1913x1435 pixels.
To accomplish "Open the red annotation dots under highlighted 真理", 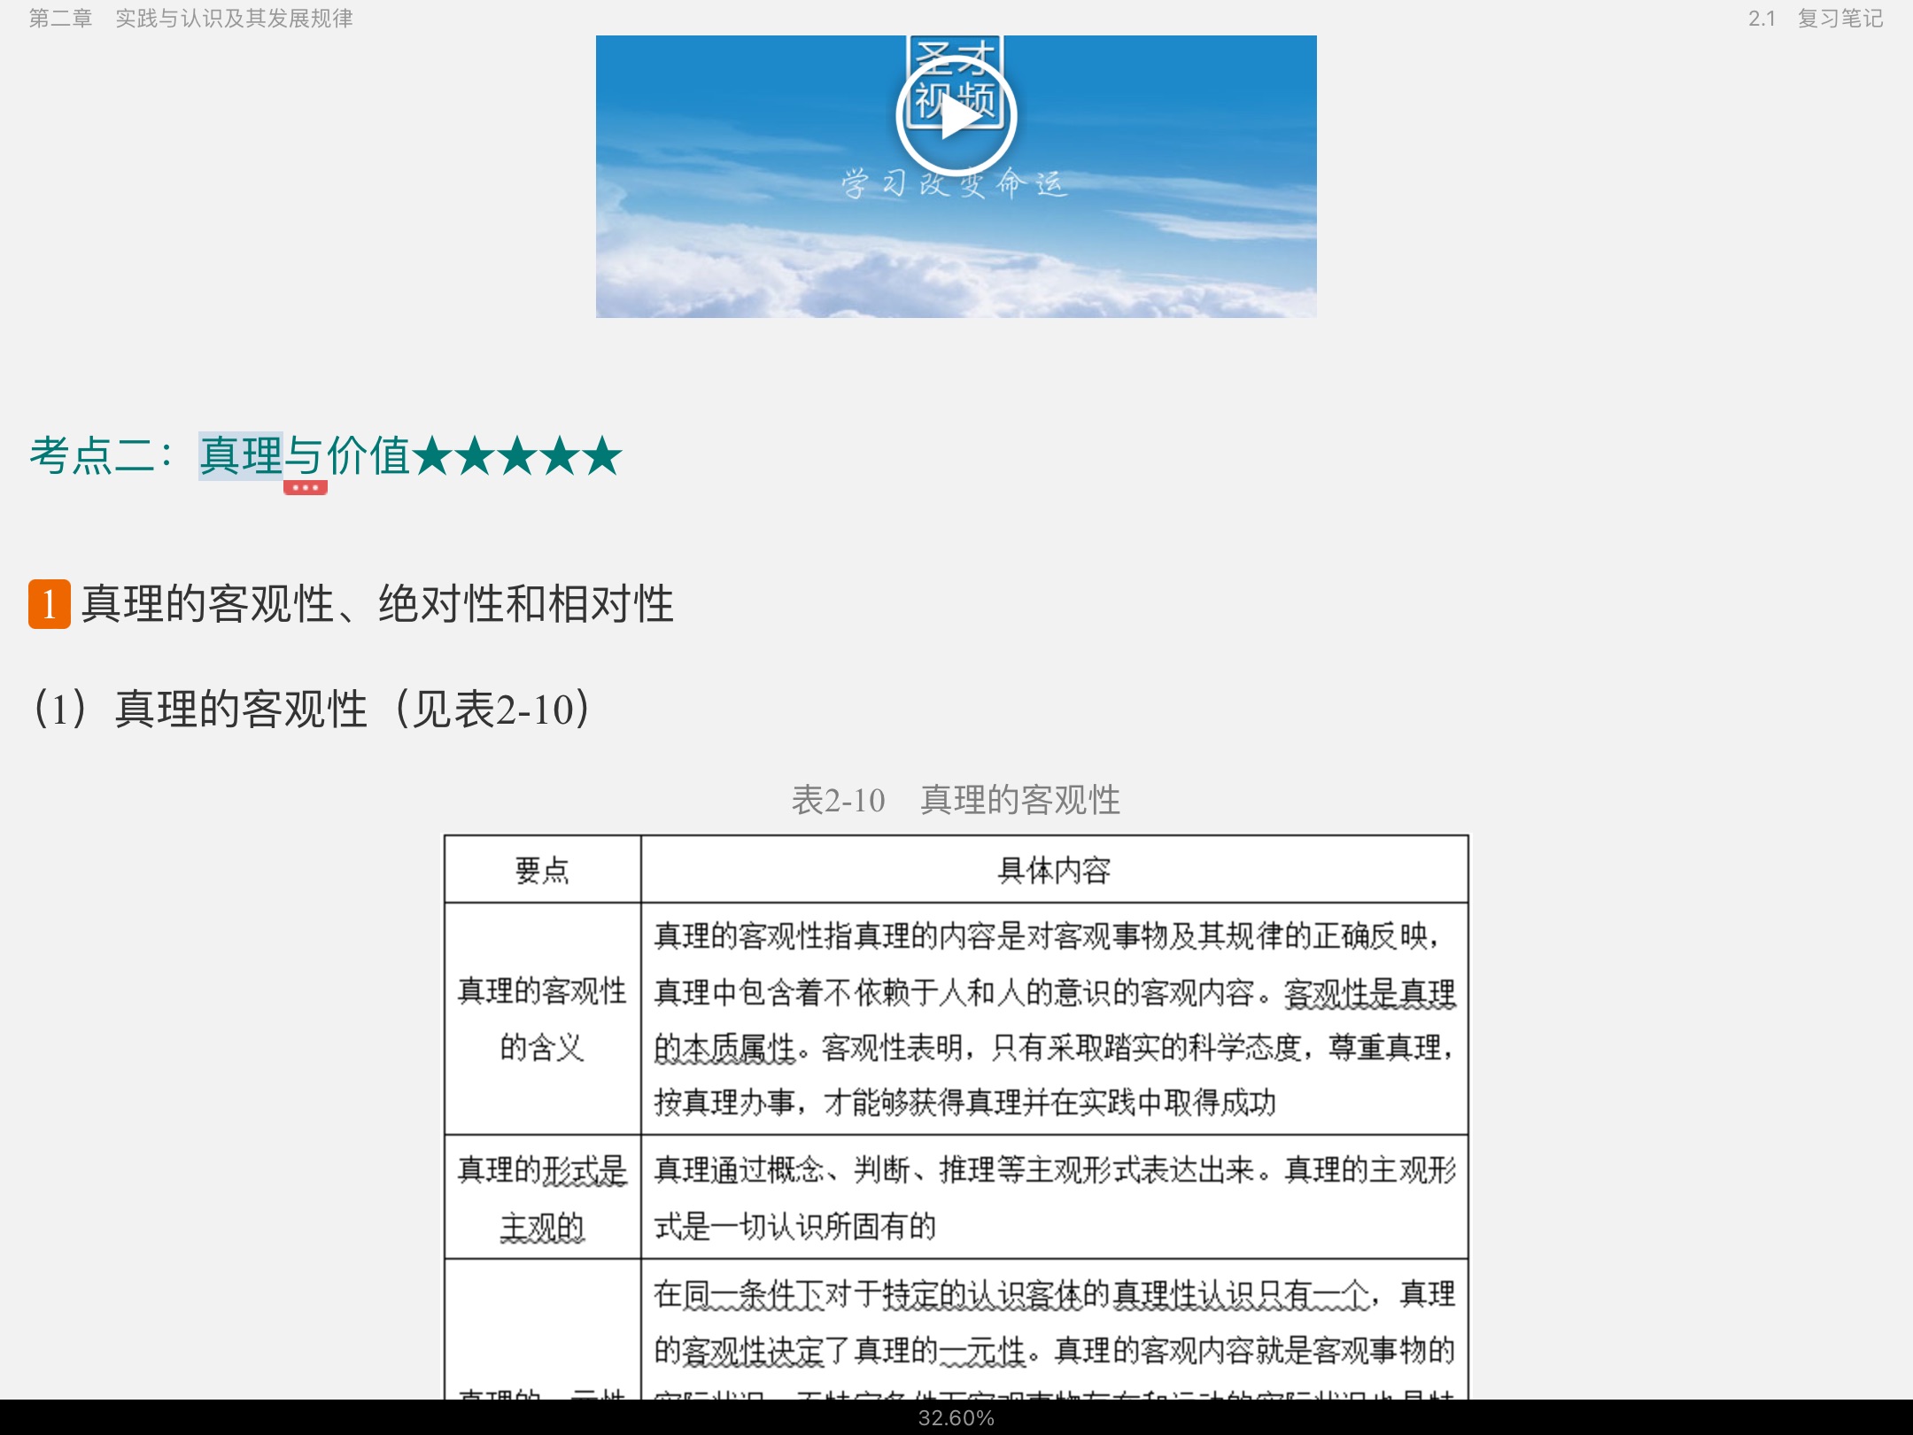I will tap(306, 488).
